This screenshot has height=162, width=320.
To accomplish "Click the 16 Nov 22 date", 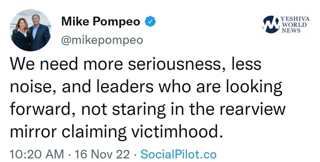I will pos(102,154).
